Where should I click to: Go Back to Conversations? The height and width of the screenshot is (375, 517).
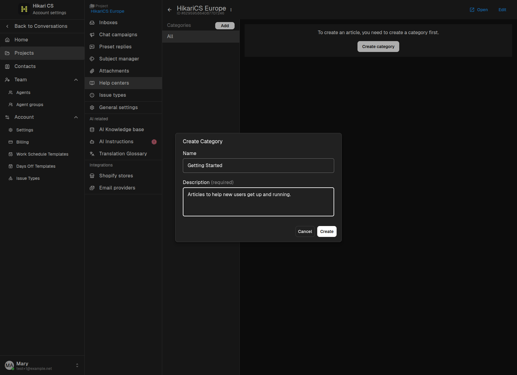coord(42,26)
